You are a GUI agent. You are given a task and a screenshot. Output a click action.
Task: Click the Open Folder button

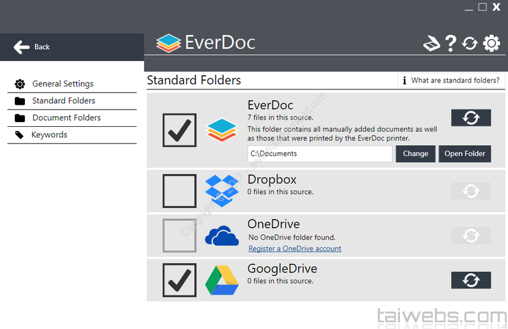coord(465,154)
